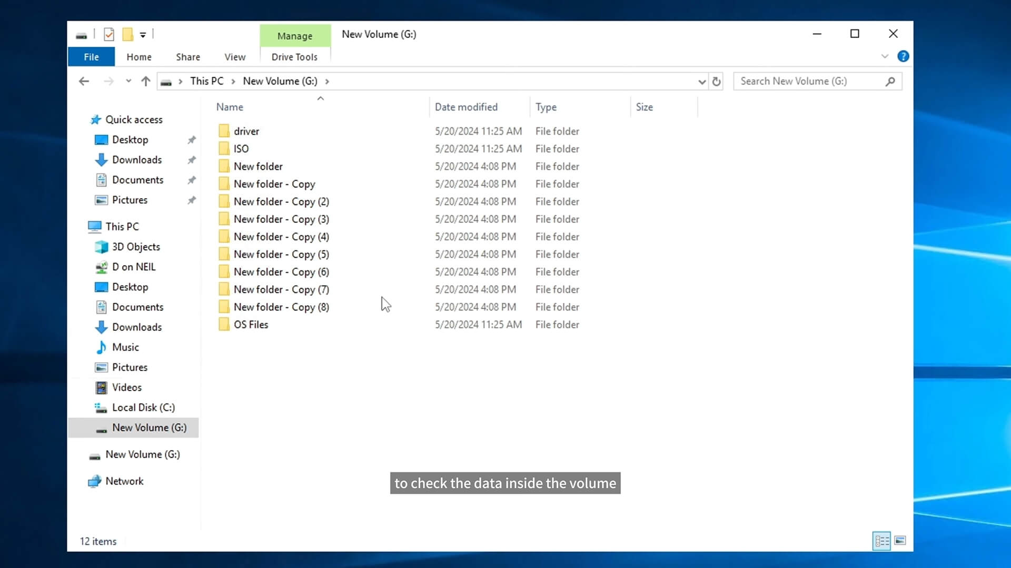Open the ISO folder

pyautogui.click(x=241, y=148)
